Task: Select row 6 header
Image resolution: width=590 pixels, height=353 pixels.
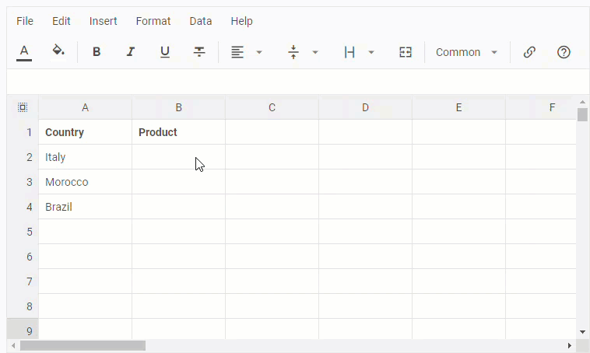Action: click(x=23, y=256)
